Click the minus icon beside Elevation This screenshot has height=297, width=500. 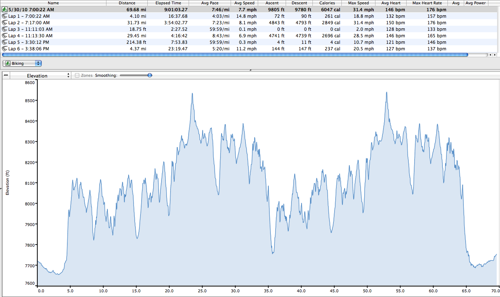coord(6,75)
